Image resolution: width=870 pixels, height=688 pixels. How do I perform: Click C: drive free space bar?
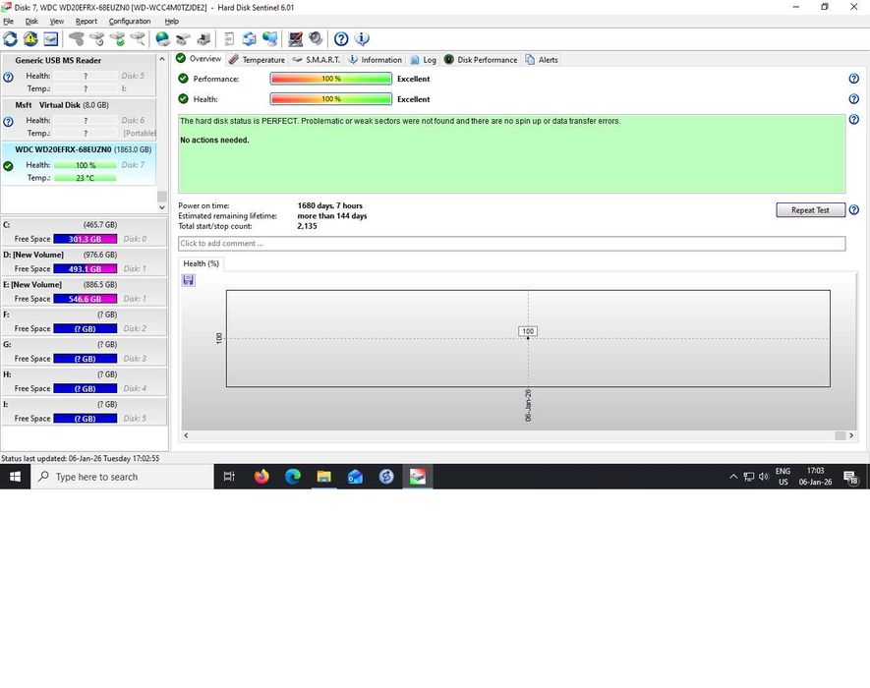pos(85,239)
